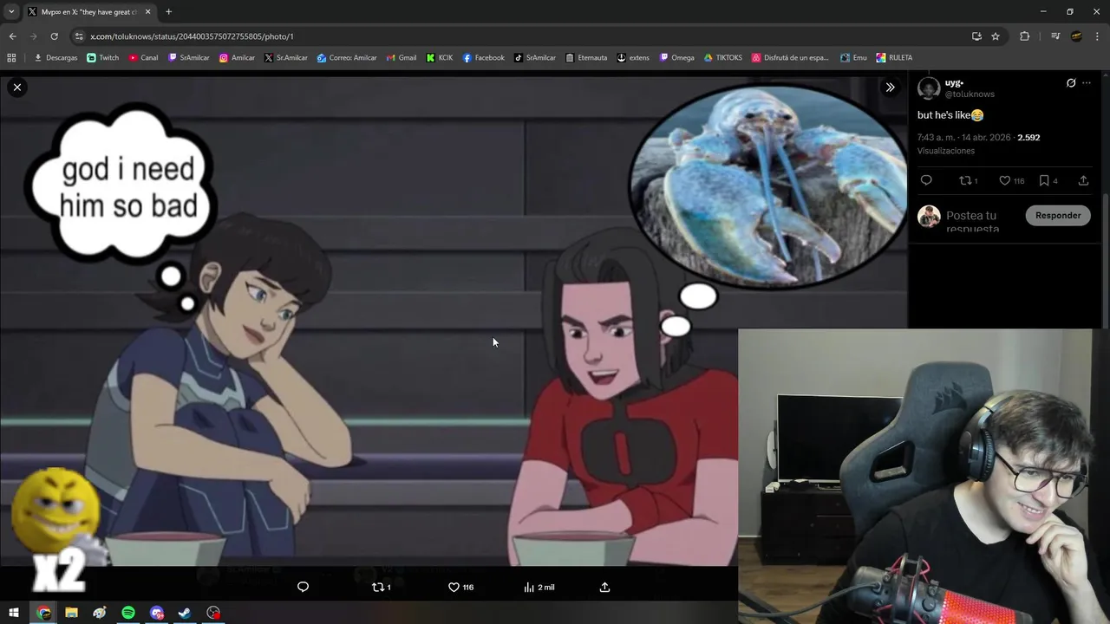View site information icon in address bar
The image size is (1110, 624).
tap(79, 36)
